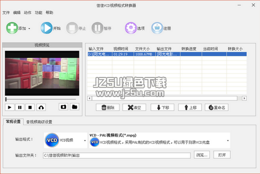The image size is (260, 174).
Task: Click file list right scroll arrow
Action: 244,98
